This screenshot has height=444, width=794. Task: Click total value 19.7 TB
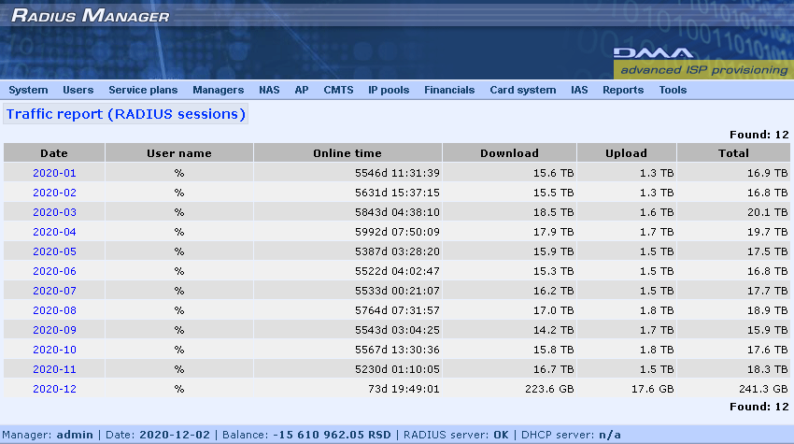coord(767,232)
